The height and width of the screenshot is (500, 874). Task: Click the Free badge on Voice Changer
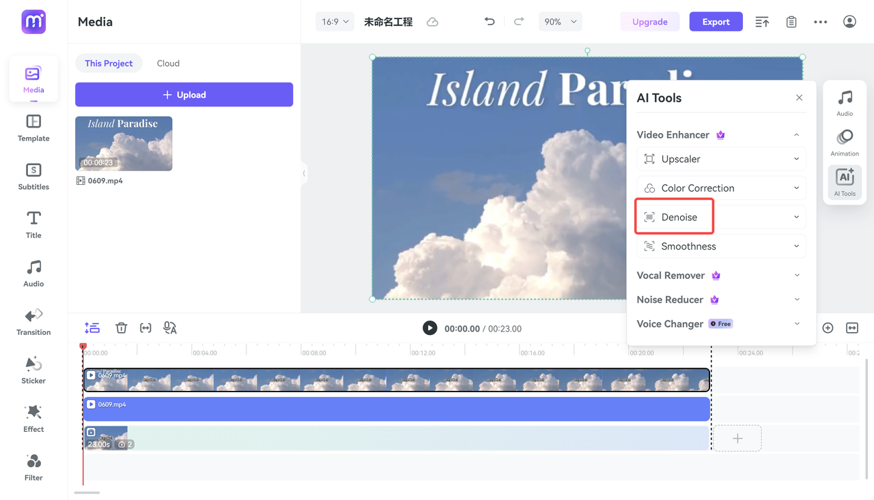[x=720, y=323]
